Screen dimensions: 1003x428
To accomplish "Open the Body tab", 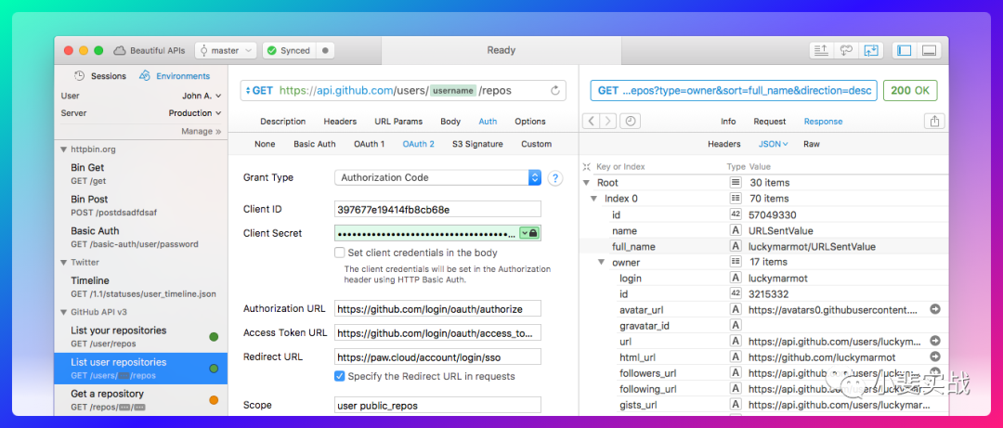I will pyautogui.click(x=450, y=122).
